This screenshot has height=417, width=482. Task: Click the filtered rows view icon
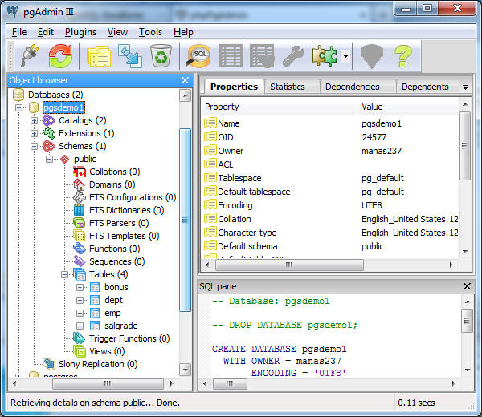262,56
